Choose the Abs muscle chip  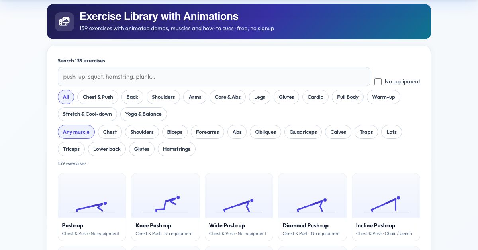[x=237, y=132]
